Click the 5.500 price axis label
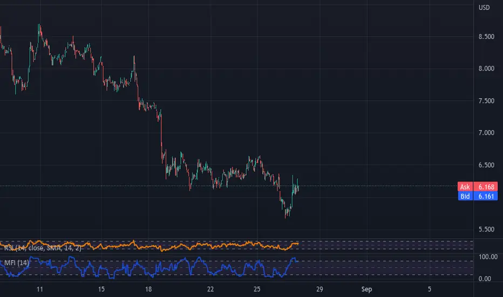Screen dimensions: 503x297 (486, 230)
